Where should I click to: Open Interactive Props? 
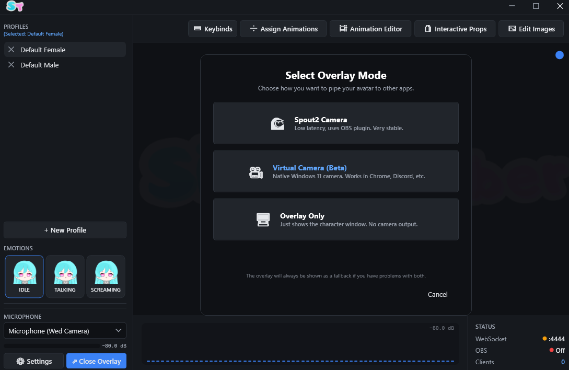pos(455,29)
